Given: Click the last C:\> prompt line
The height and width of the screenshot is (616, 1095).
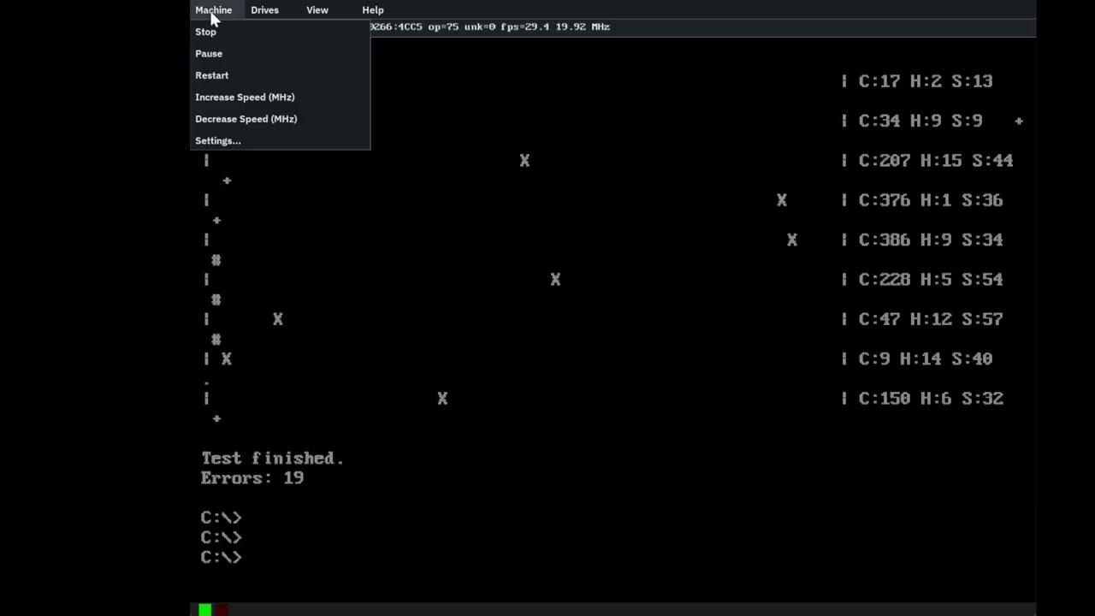Looking at the screenshot, I should 222,557.
